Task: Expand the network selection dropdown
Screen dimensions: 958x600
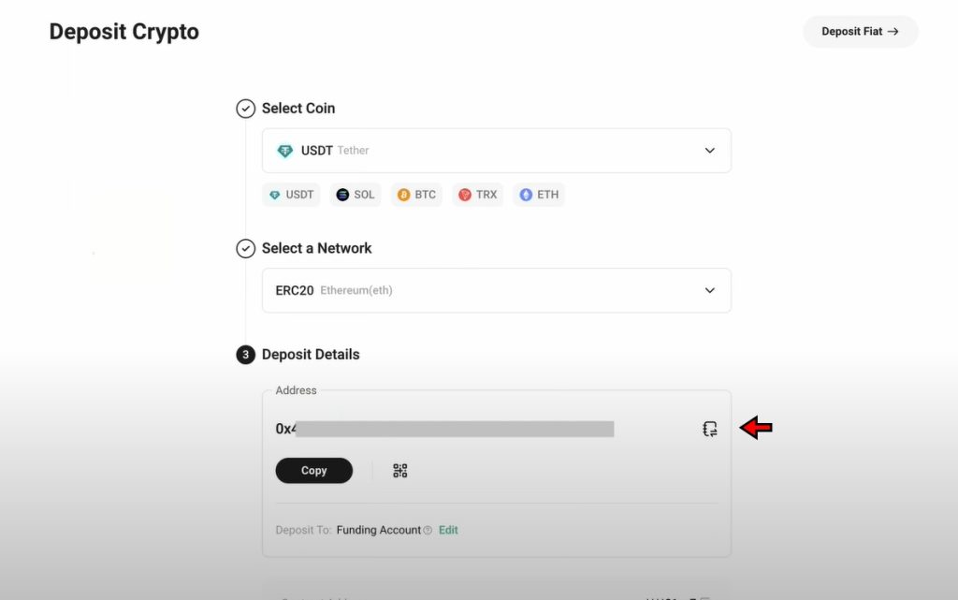Action: tap(709, 290)
